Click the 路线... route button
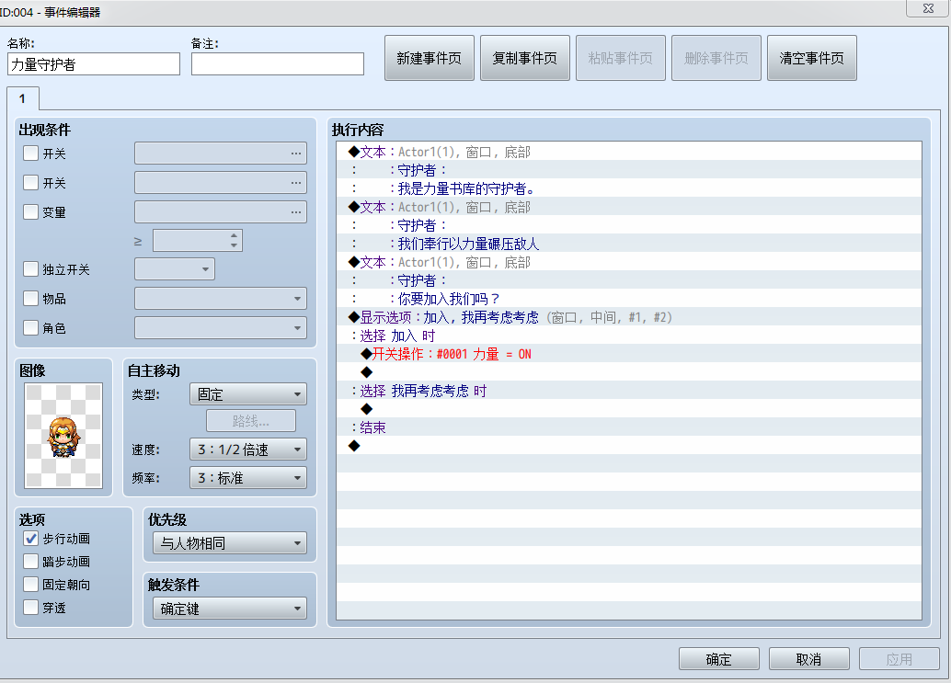 [x=251, y=421]
